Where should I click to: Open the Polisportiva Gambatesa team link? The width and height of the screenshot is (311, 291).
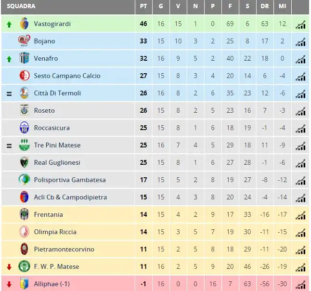coord(70,180)
